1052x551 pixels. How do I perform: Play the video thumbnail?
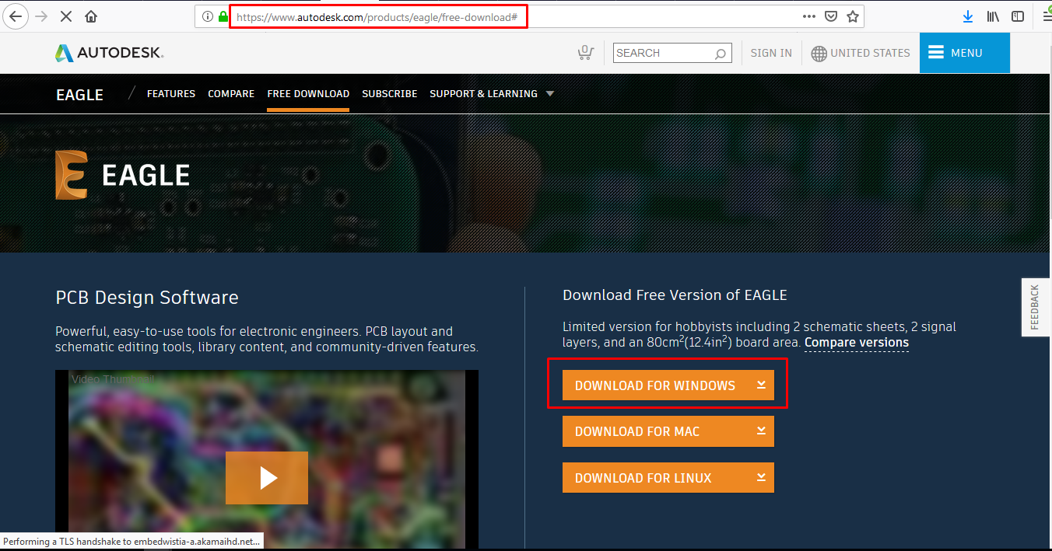coord(267,478)
